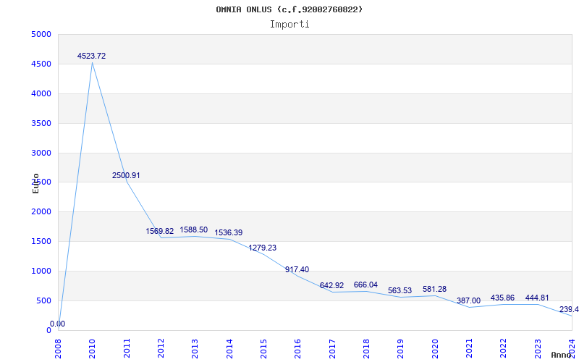Select the 563.53 data label
Viewport: 579px width, 362px height.
click(400, 291)
